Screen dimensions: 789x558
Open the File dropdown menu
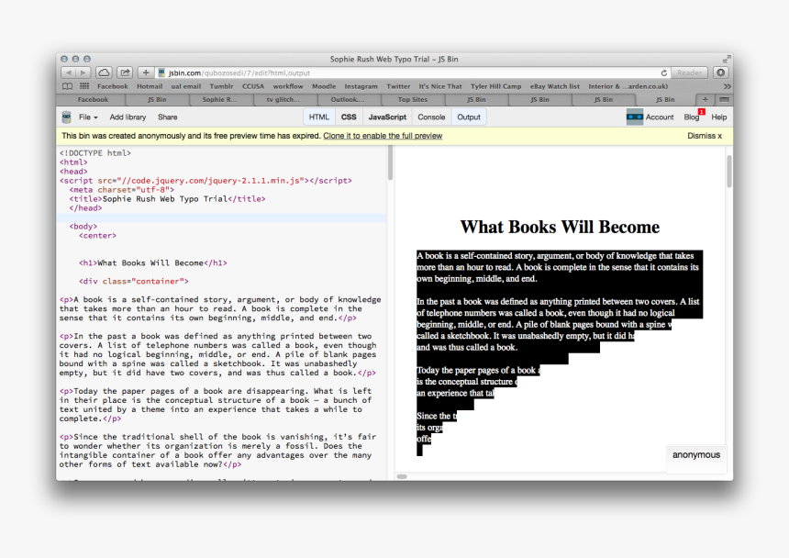coord(88,117)
